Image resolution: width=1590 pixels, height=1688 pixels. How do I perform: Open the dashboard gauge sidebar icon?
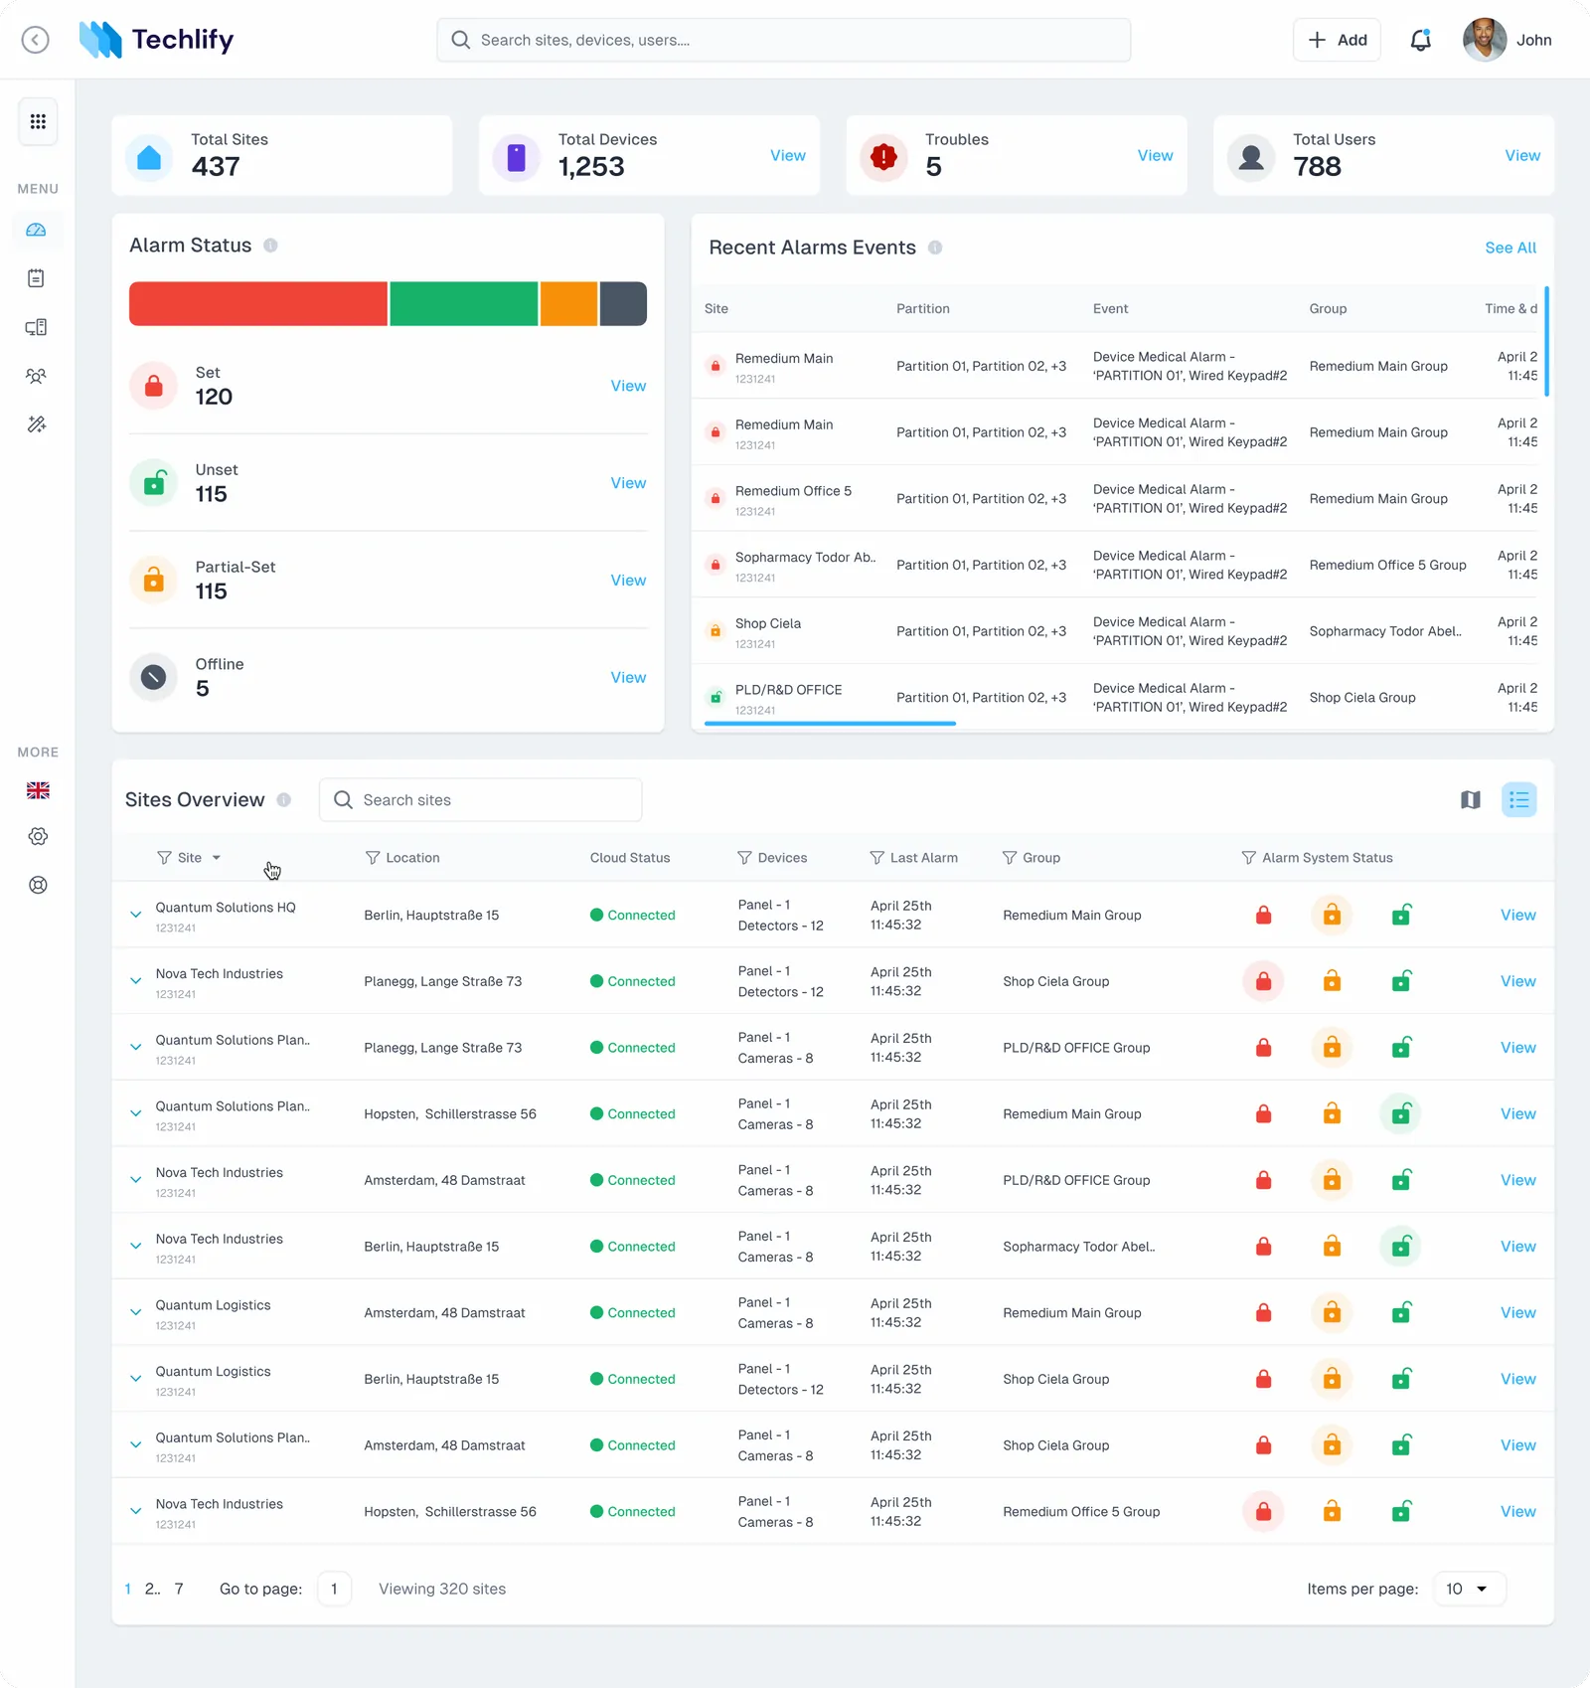pyautogui.click(x=36, y=230)
